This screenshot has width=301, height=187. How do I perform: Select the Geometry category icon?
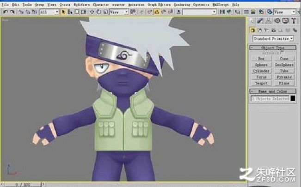252,30
